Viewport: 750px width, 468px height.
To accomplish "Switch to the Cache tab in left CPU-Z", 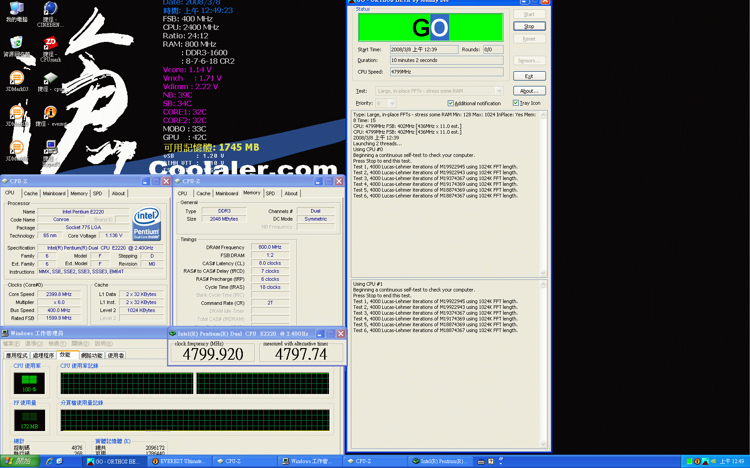I will tap(30, 193).
